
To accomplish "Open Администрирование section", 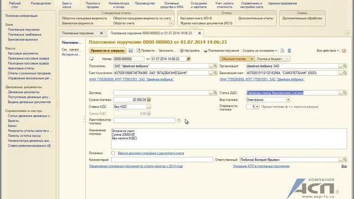I will pyautogui.click(x=282, y=3).
